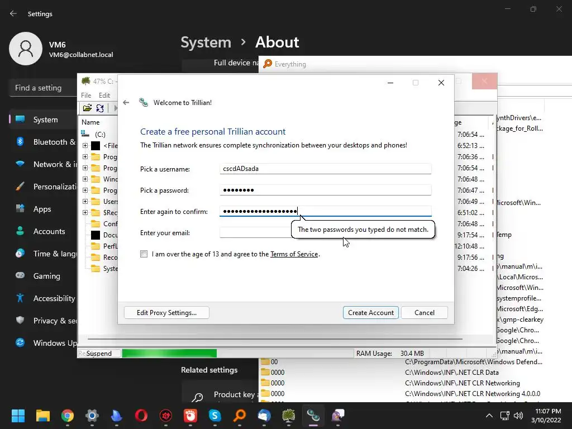
Task: Click the System breadcrumb in Settings
Action: (x=206, y=42)
